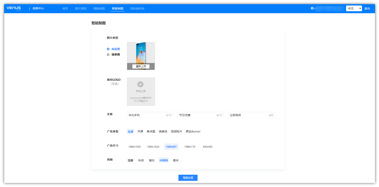Pick the 简约 style
This screenshot has width=379, height=187.
point(152,160)
